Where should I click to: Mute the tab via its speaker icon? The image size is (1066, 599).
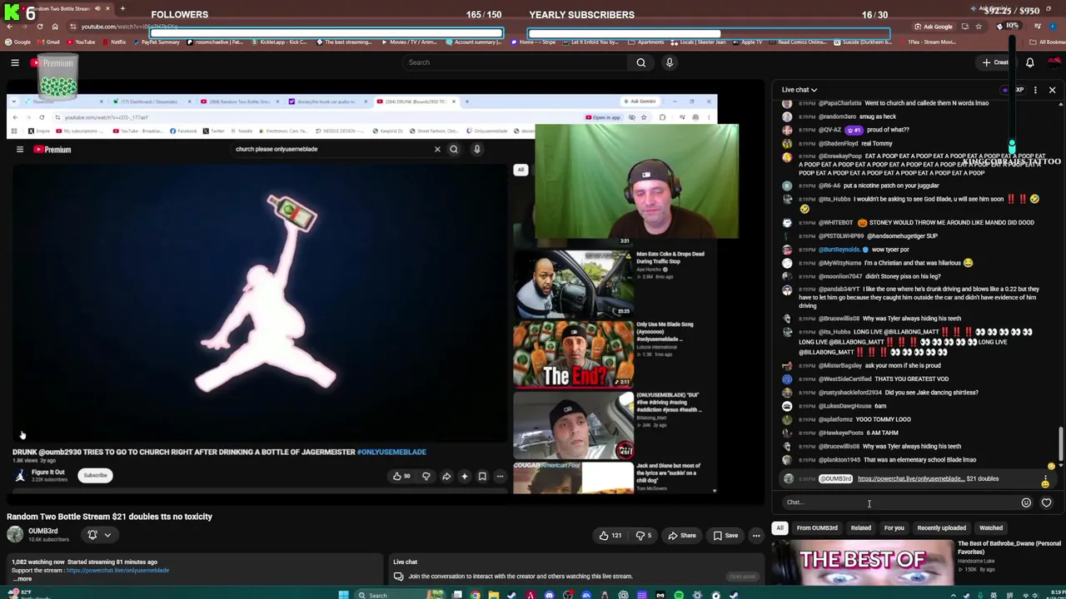tap(97, 8)
